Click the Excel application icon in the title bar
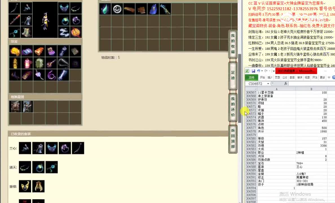This screenshot has height=203, width=335. (x=247, y=70)
